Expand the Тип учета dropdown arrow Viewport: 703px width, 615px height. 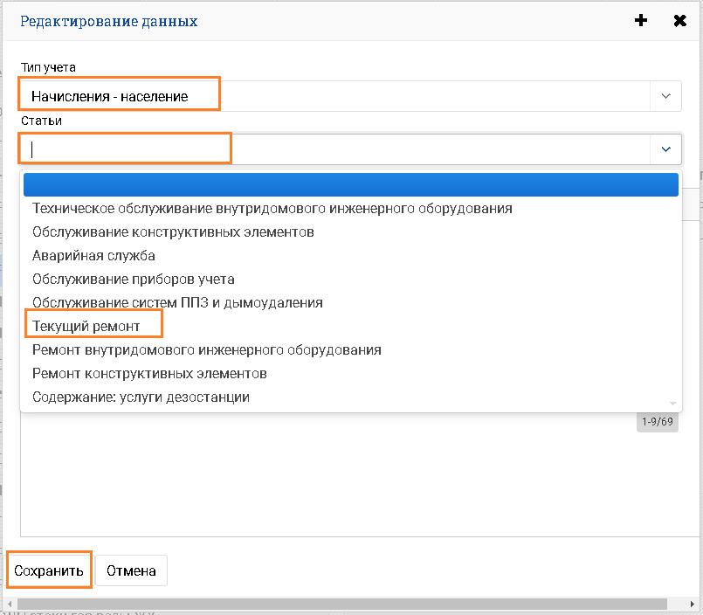(665, 96)
